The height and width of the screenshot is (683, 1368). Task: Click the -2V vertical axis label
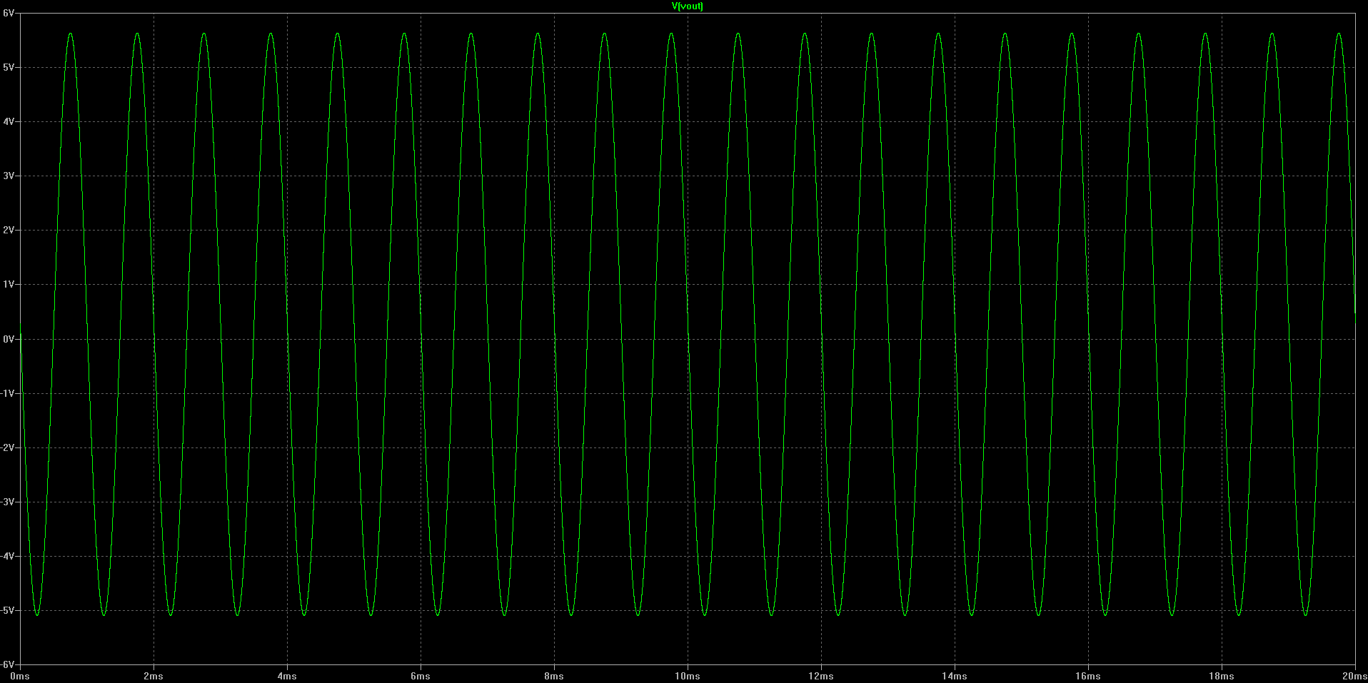[x=7, y=447]
